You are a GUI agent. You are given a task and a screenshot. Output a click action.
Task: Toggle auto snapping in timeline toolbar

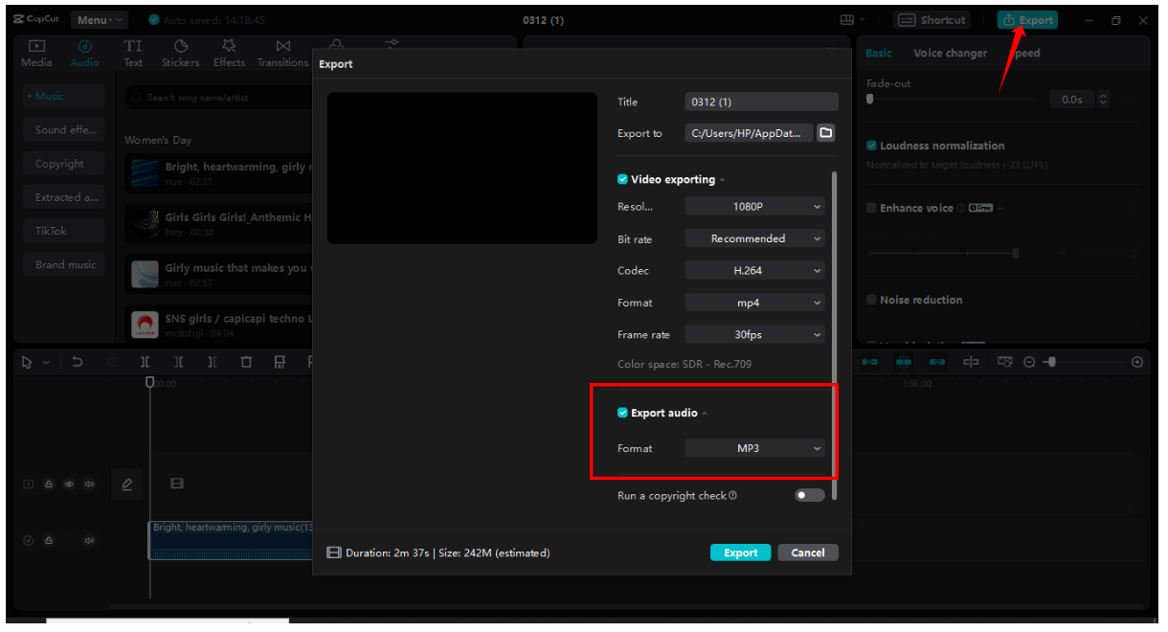pos(904,362)
